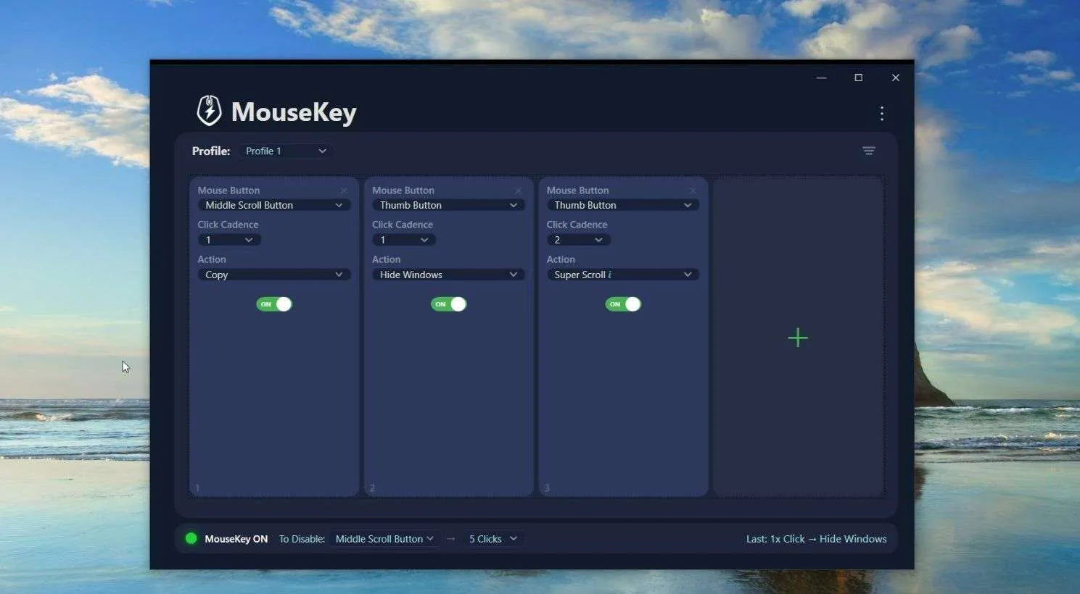Open the Middle Scroll Button dropdown in card 1
Viewport: 1080px width, 594px height.
click(274, 205)
